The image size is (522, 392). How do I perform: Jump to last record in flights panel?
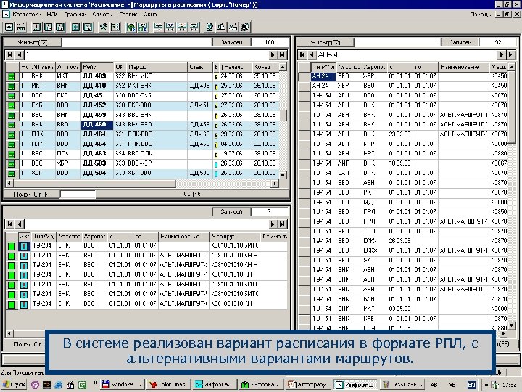tap(282, 54)
